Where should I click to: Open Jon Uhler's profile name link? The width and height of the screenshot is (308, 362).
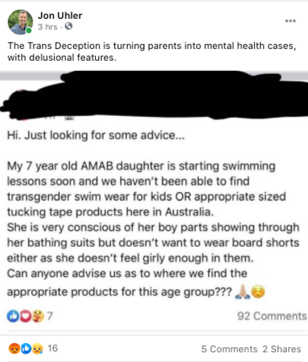pos(60,15)
